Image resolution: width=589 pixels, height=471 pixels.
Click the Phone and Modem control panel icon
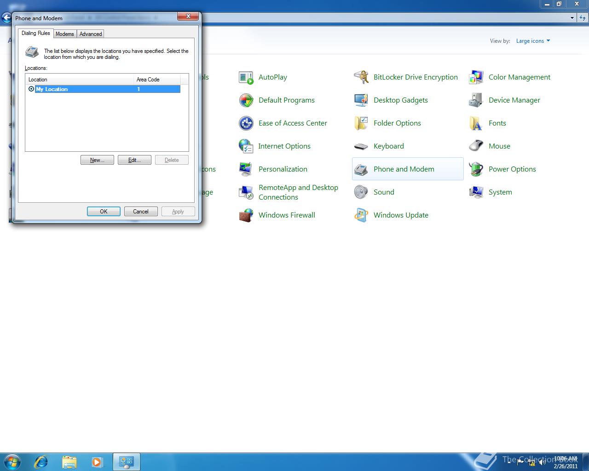[x=361, y=169]
